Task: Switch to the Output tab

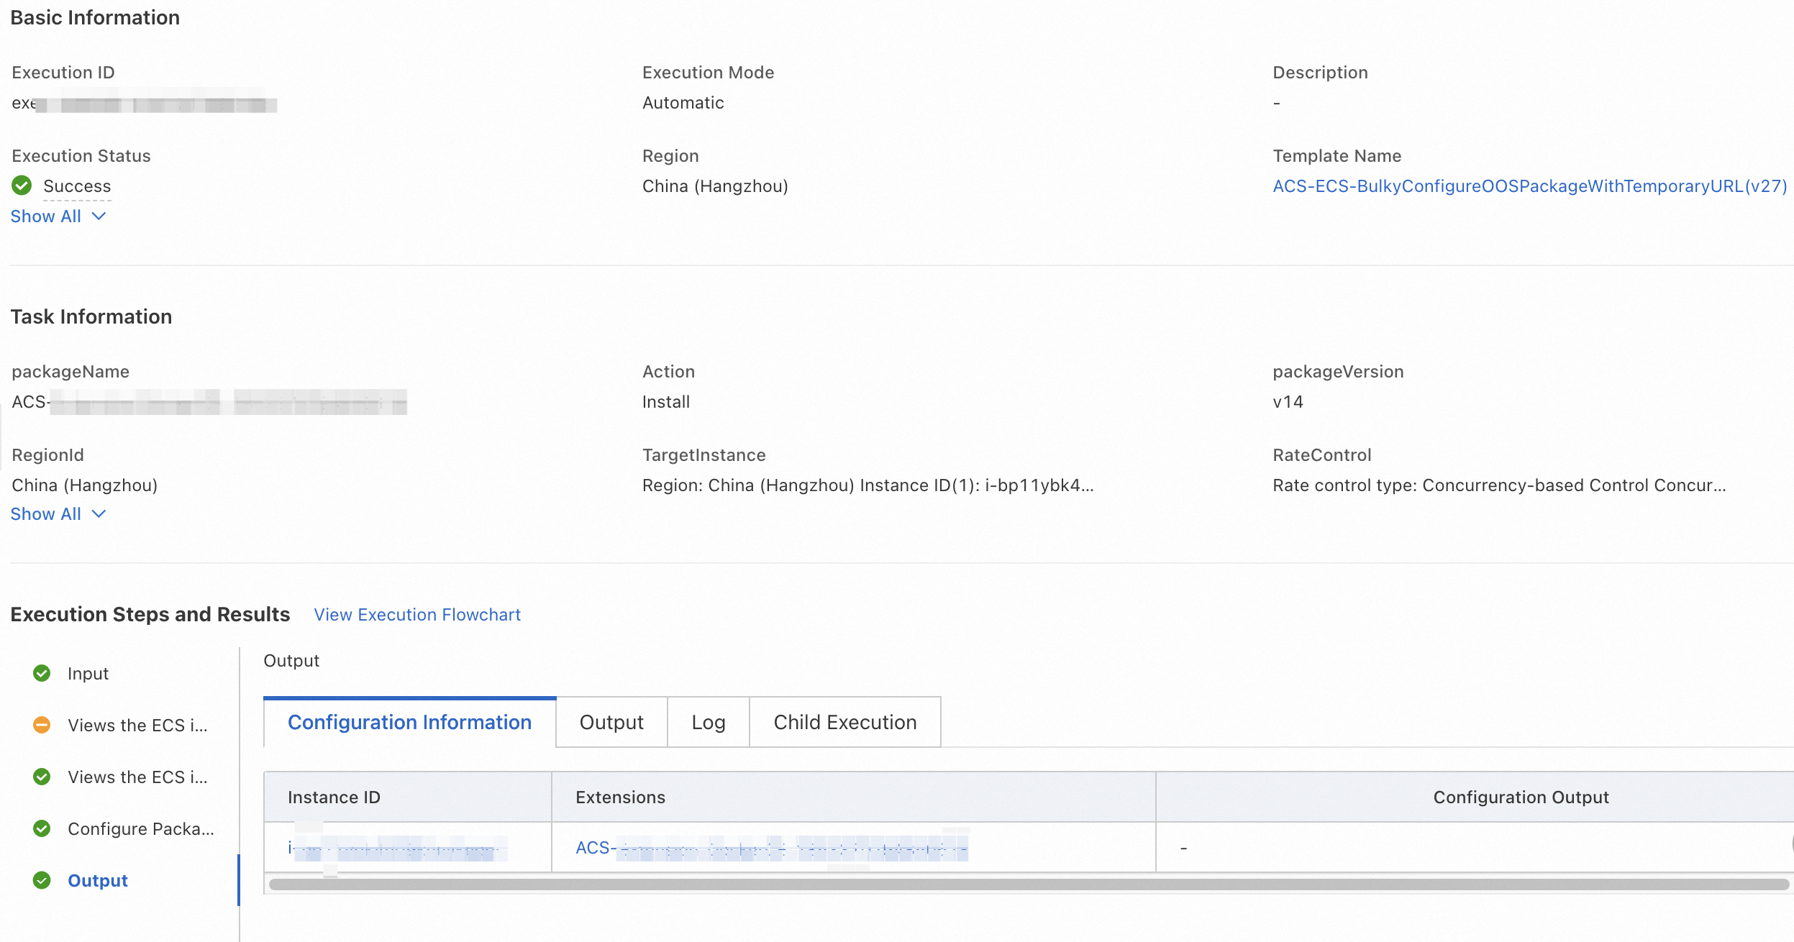Action: coord(611,722)
